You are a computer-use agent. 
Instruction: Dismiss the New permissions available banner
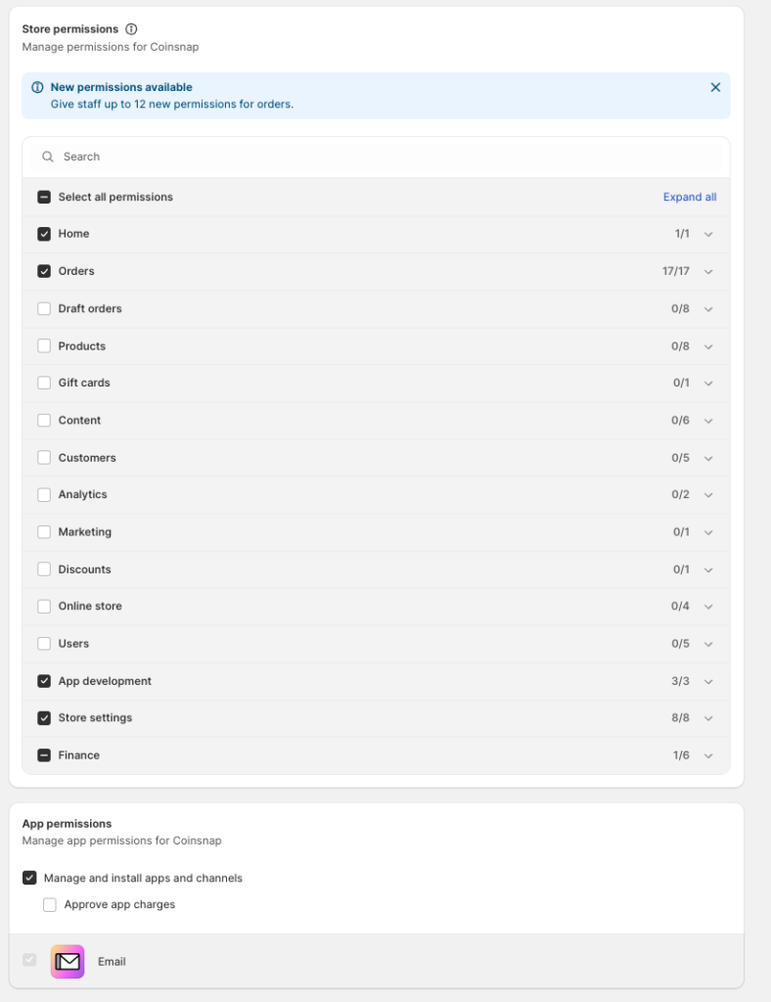[x=715, y=87]
